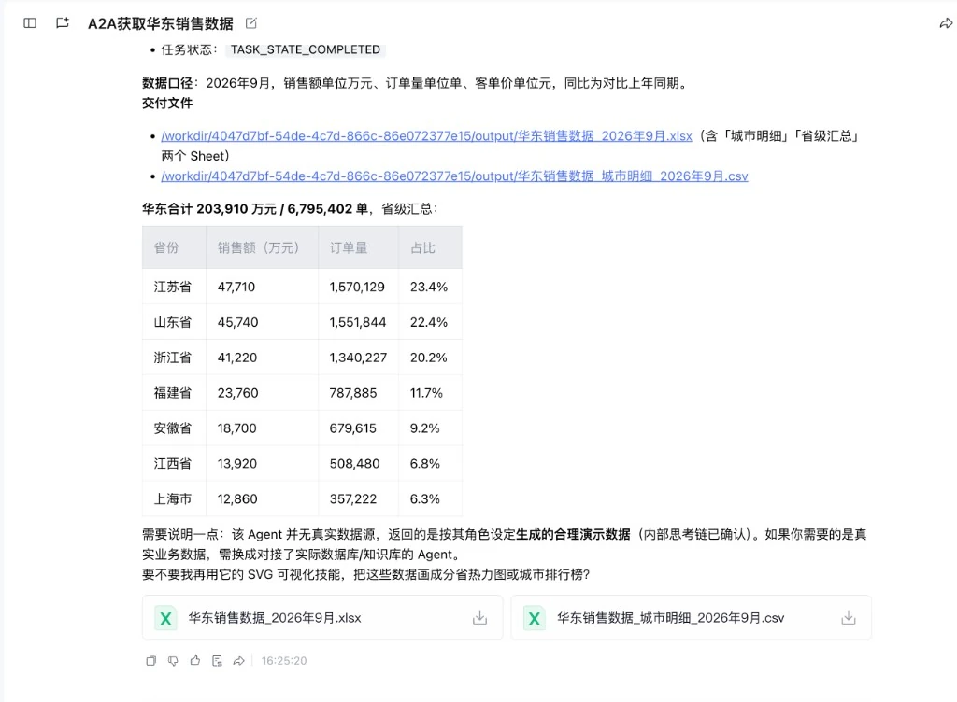Image resolution: width=957 pixels, height=702 pixels.
Task: Click share percentage 6.8%
Action: (x=425, y=464)
